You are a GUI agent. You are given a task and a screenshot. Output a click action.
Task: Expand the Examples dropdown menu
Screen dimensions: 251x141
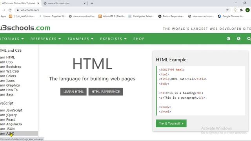pos(80,39)
